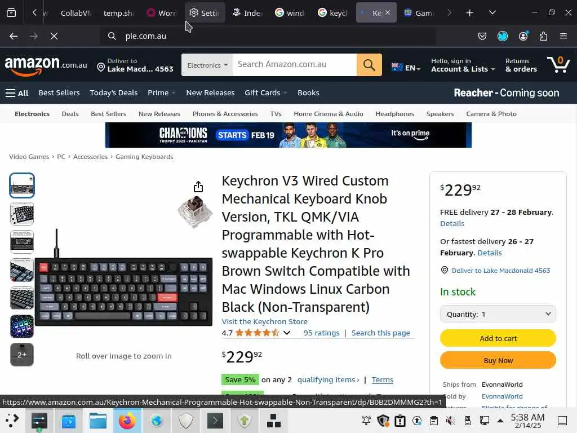Open the shopping cart icon
Viewport: 577px width, 433px height.
click(x=558, y=64)
